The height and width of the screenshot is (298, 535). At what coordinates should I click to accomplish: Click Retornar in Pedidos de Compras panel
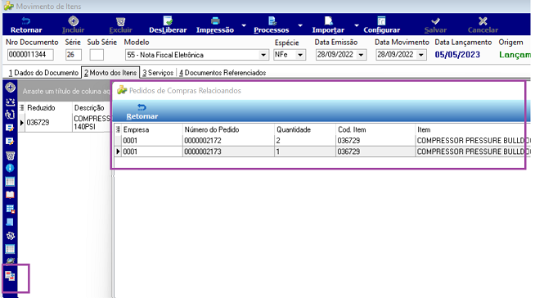pos(142,111)
